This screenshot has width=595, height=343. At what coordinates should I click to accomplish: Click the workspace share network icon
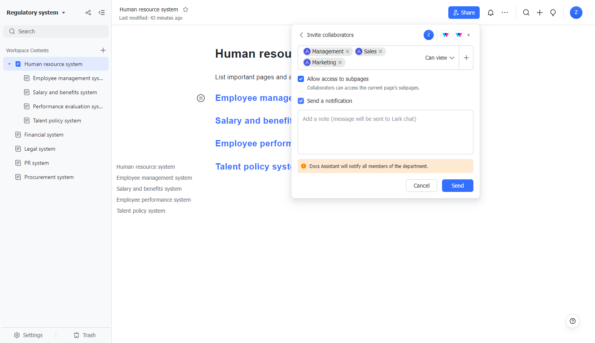tap(88, 13)
